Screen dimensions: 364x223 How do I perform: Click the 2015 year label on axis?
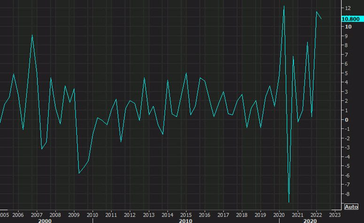(x=186, y=215)
